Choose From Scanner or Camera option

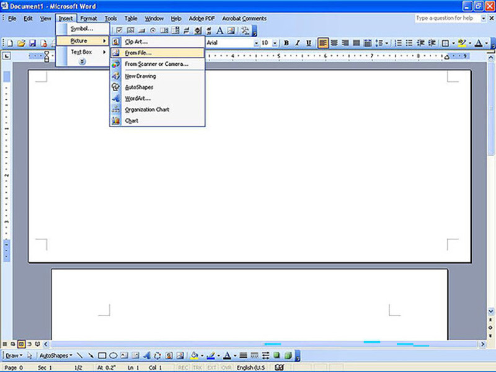click(x=157, y=64)
